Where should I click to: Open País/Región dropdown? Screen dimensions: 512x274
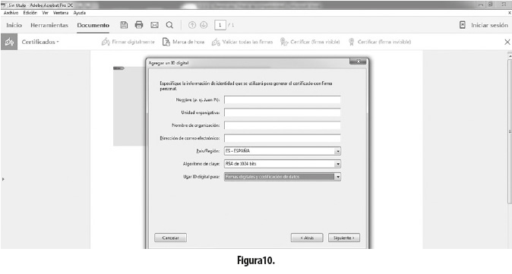coord(337,151)
